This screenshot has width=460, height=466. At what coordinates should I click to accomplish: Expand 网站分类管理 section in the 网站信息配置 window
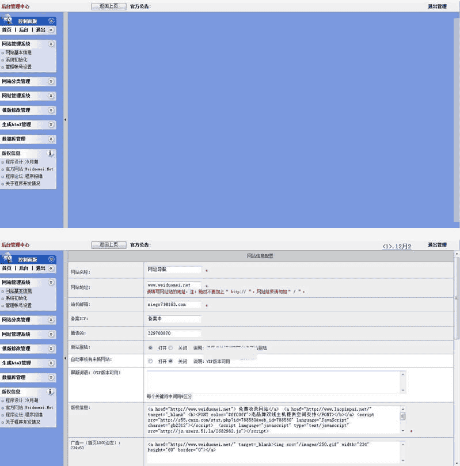tap(51, 320)
